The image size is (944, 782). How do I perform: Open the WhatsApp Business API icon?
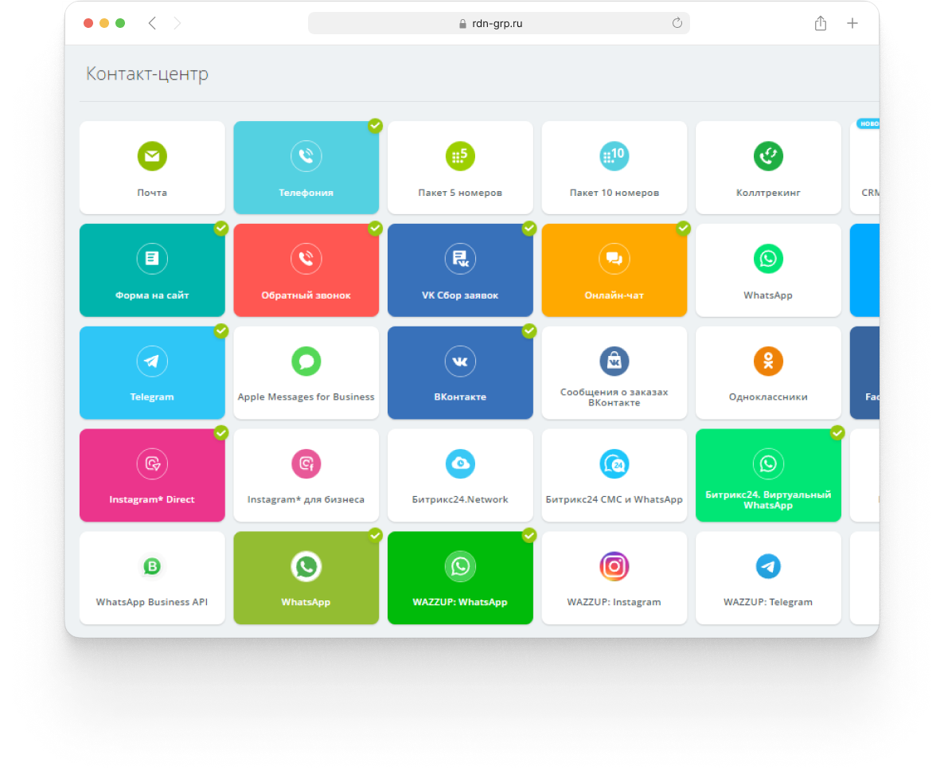click(152, 566)
